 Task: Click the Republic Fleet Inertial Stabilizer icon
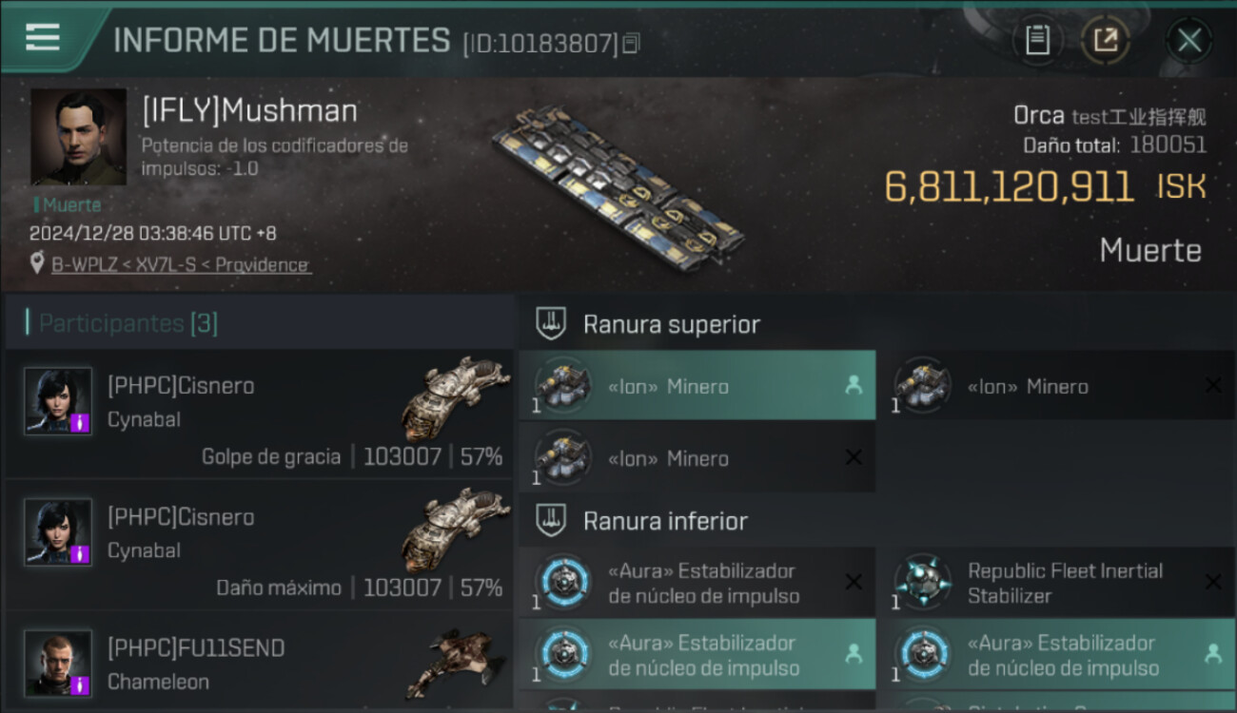(x=922, y=581)
